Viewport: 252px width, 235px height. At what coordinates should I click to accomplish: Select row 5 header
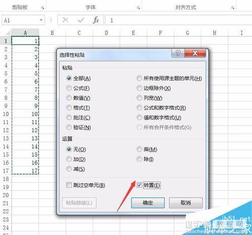[x=6, y=73]
